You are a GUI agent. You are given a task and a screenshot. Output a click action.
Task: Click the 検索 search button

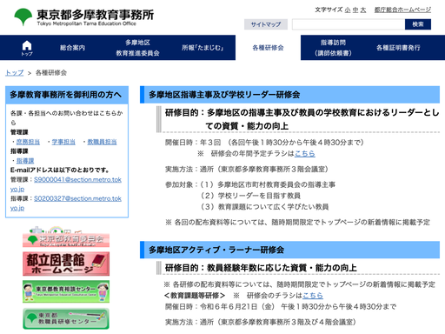click(418, 24)
